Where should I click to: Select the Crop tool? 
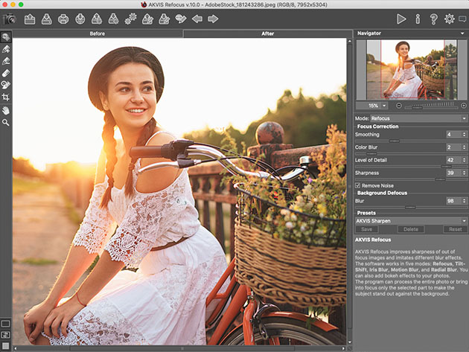6,97
